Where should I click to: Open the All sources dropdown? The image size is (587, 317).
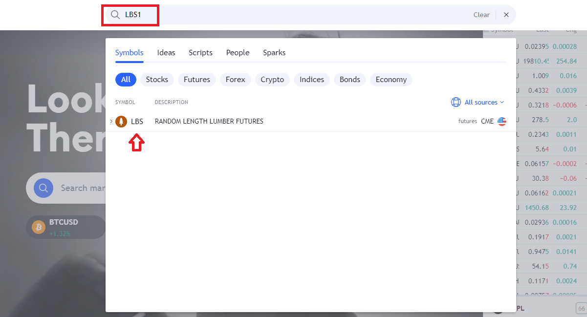click(481, 102)
